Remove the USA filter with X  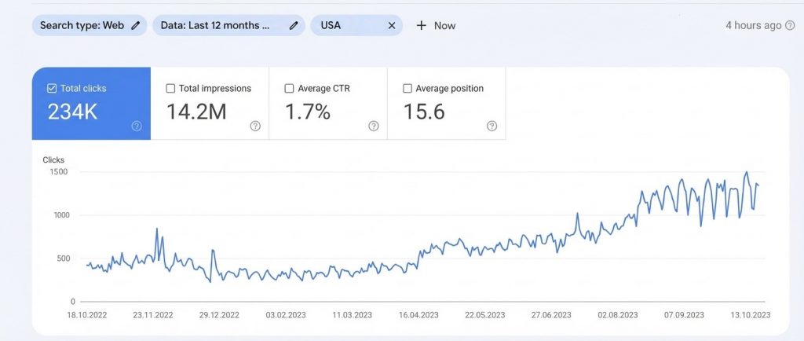pos(392,25)
